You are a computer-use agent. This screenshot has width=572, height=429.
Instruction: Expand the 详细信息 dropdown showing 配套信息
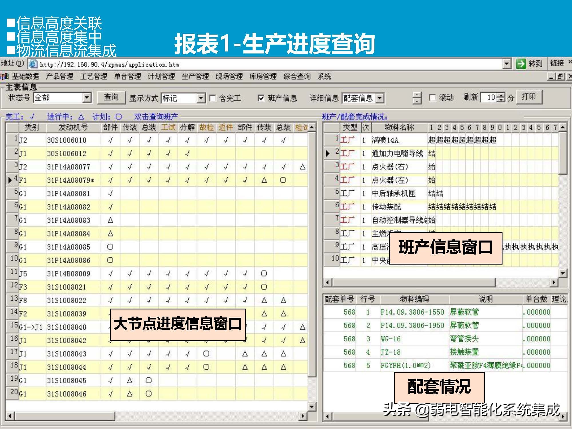[x=380, y=98]
